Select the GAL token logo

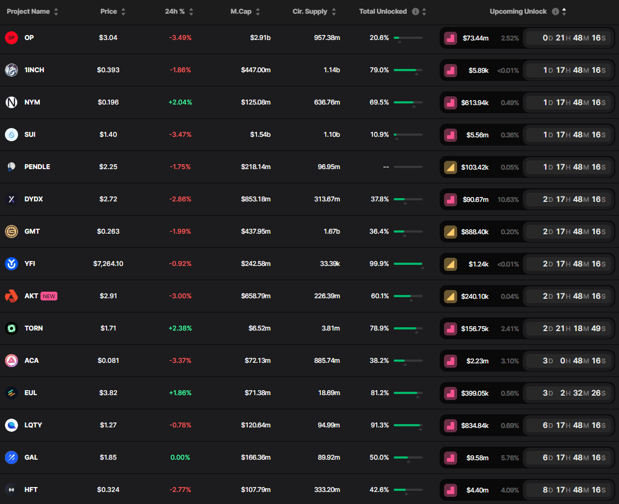(x=11, y=457)
